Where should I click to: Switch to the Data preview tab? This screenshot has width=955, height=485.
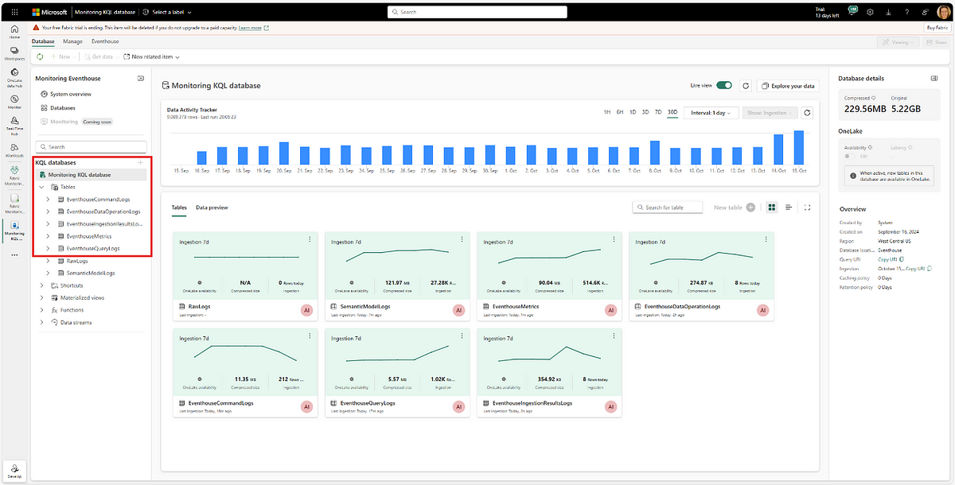[x=212, y=208]
